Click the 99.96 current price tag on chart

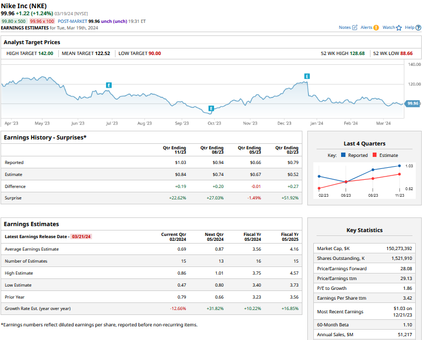coord(412,104)
